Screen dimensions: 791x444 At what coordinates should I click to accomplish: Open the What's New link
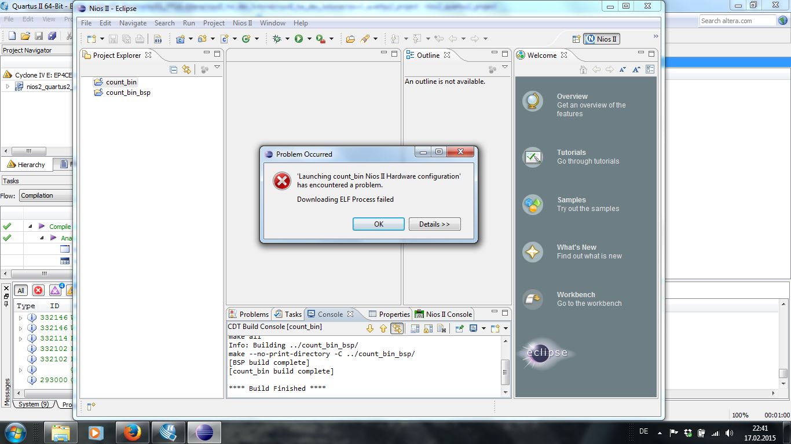pos(576,247)
